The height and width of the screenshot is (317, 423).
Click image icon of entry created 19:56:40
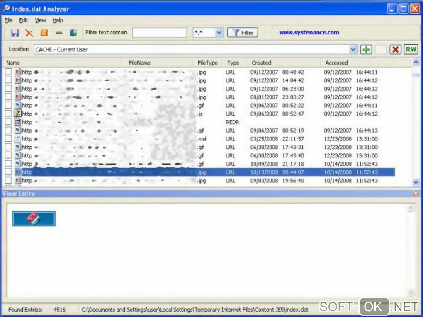coord(18,180)
